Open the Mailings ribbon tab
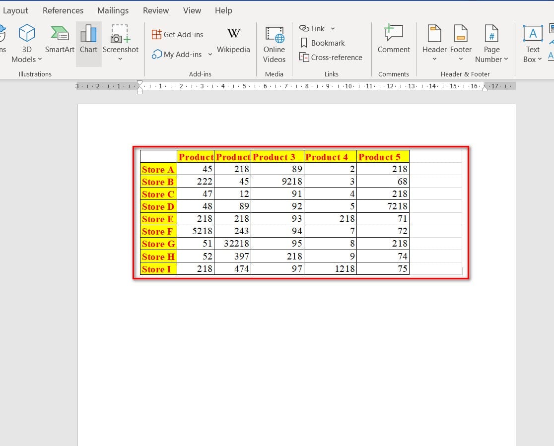 click(113, 10)
